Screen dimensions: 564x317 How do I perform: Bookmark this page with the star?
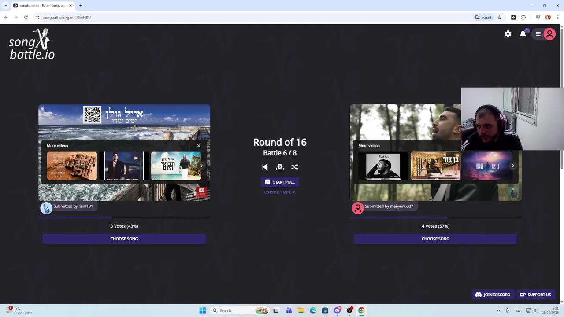coord(499,17)
